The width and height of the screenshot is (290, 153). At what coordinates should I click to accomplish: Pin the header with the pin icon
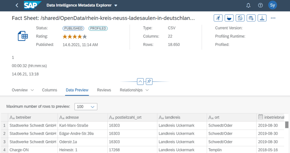[x=149, y=81]
